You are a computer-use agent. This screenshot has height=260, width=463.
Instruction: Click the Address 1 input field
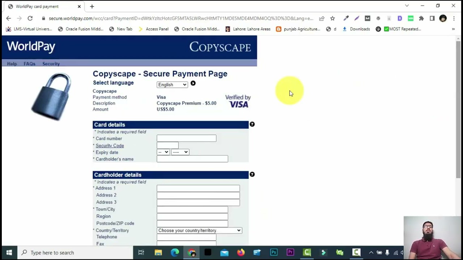click(x=198, y=188)
